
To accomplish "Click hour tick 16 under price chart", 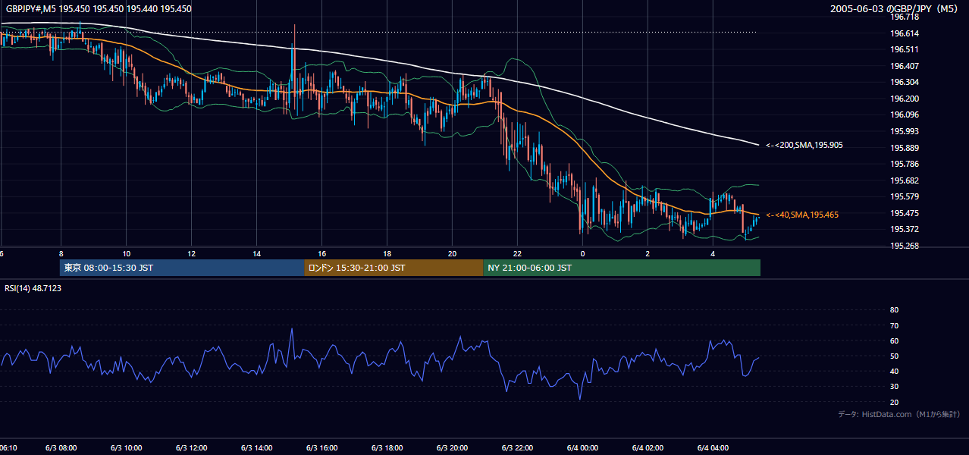I will [x=321, y=253].
